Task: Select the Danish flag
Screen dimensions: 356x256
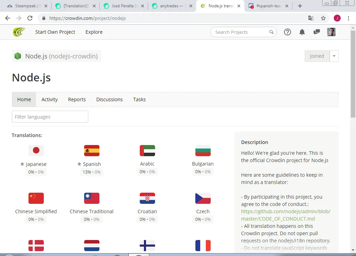Action: 36,246
